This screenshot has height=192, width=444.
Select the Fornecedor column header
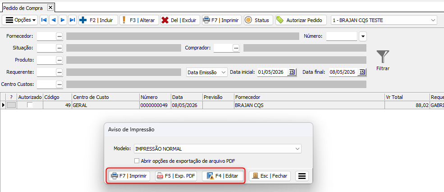tap(310, 97)
